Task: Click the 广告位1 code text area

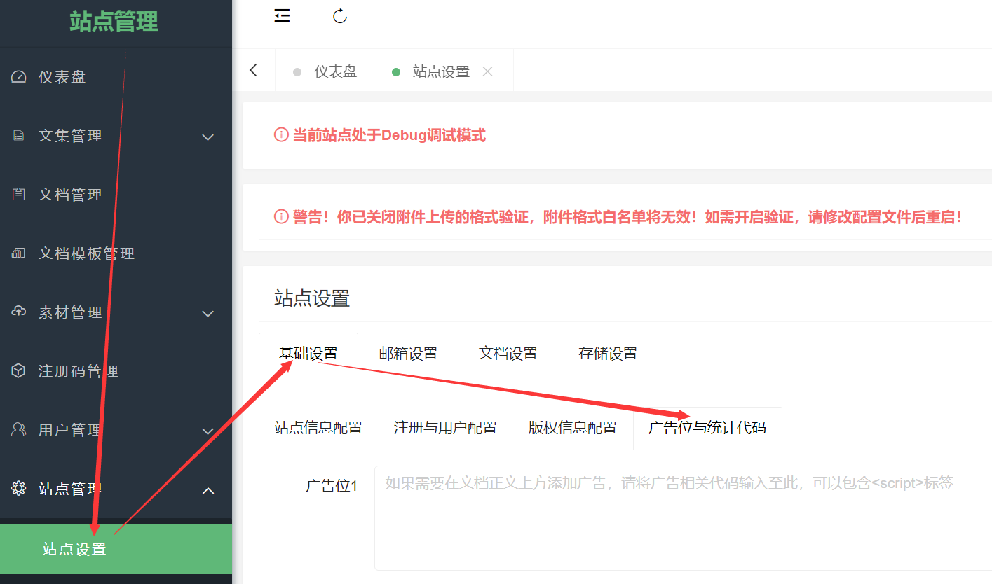Action: tap(680, 518)
